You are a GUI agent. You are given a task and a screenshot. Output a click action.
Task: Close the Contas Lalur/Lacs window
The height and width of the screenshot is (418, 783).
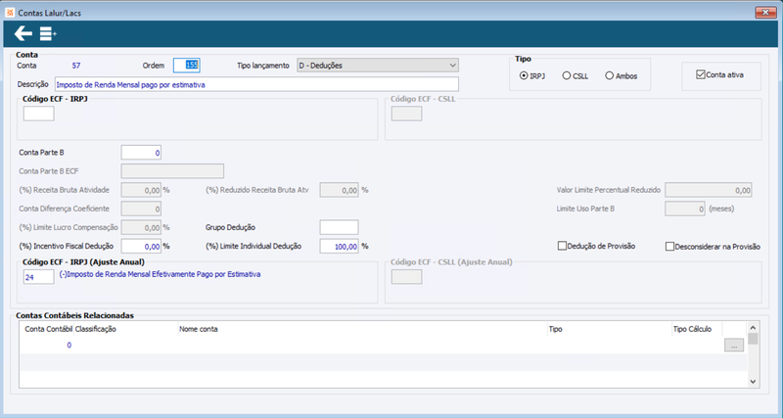coord(765,13)
